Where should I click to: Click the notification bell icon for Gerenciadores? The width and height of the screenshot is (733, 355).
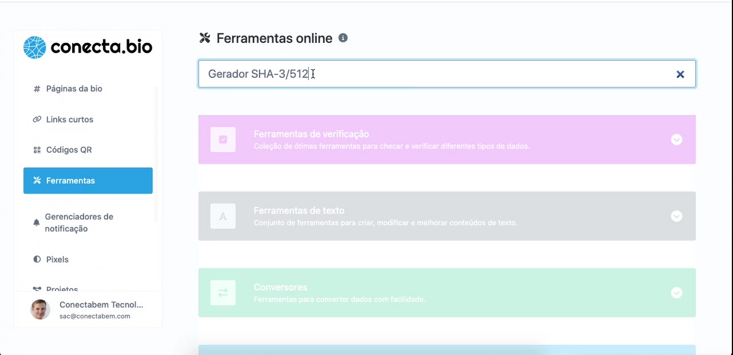(x=36, y=222)
